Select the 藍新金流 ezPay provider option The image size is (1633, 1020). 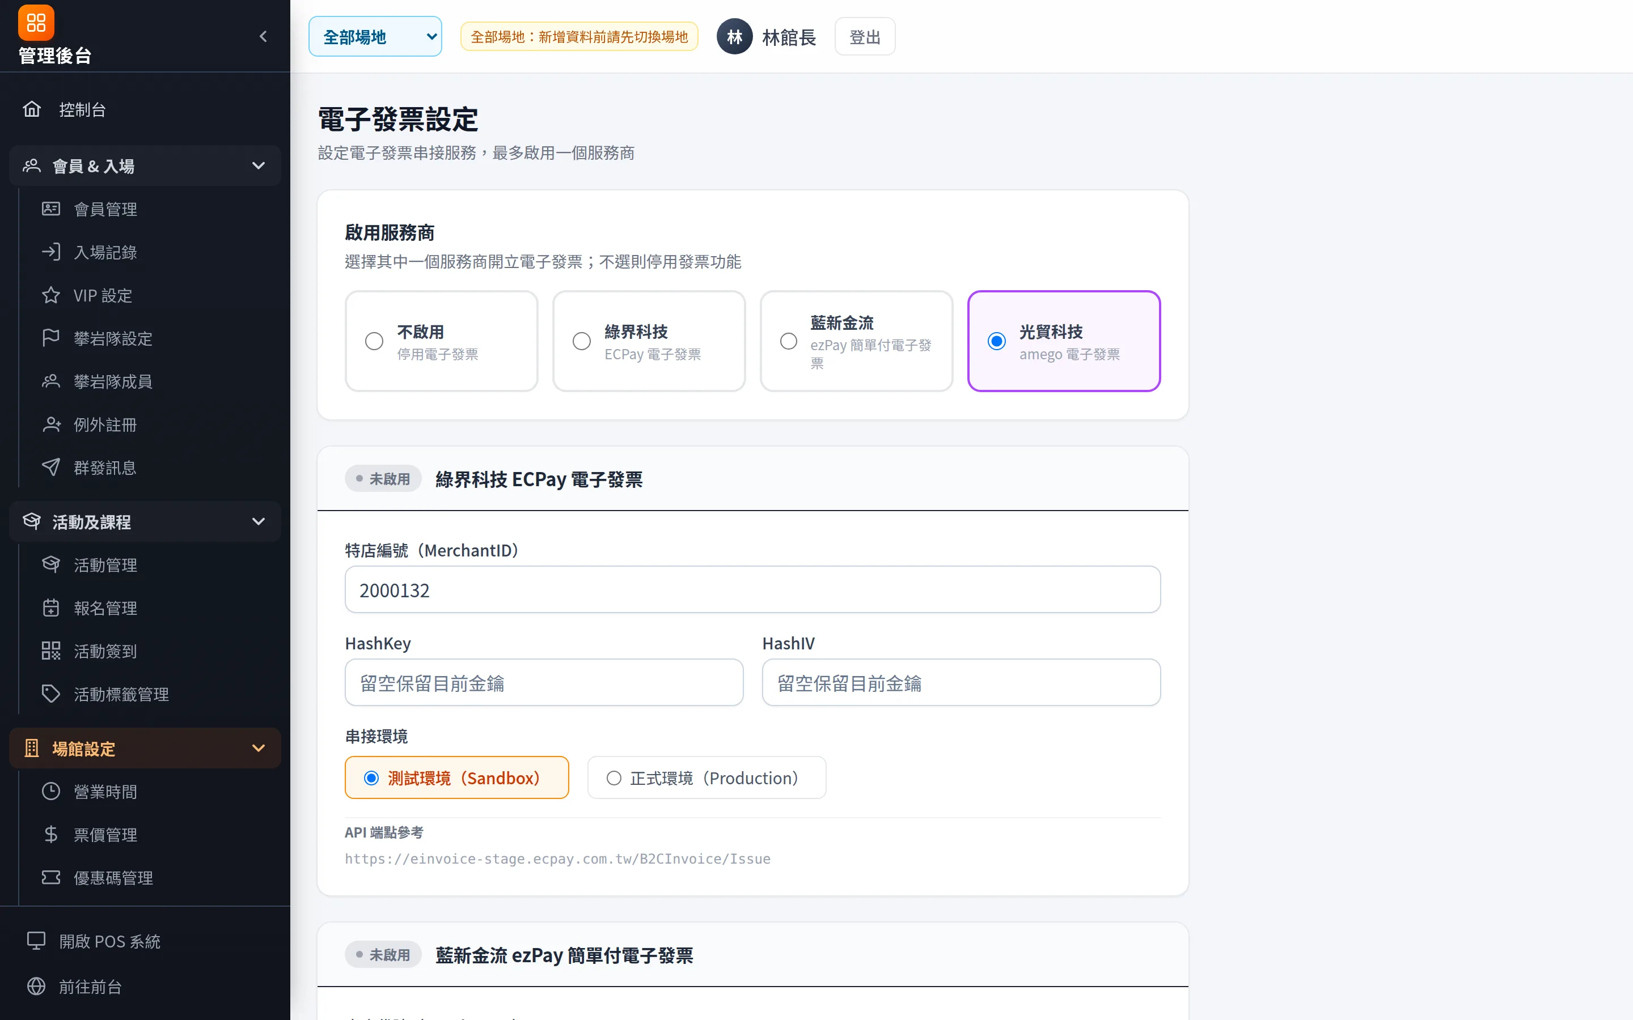[856, 341]
